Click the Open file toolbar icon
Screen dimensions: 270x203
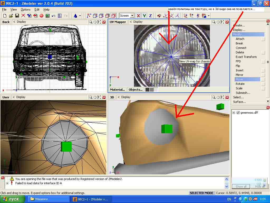(11, 16)
